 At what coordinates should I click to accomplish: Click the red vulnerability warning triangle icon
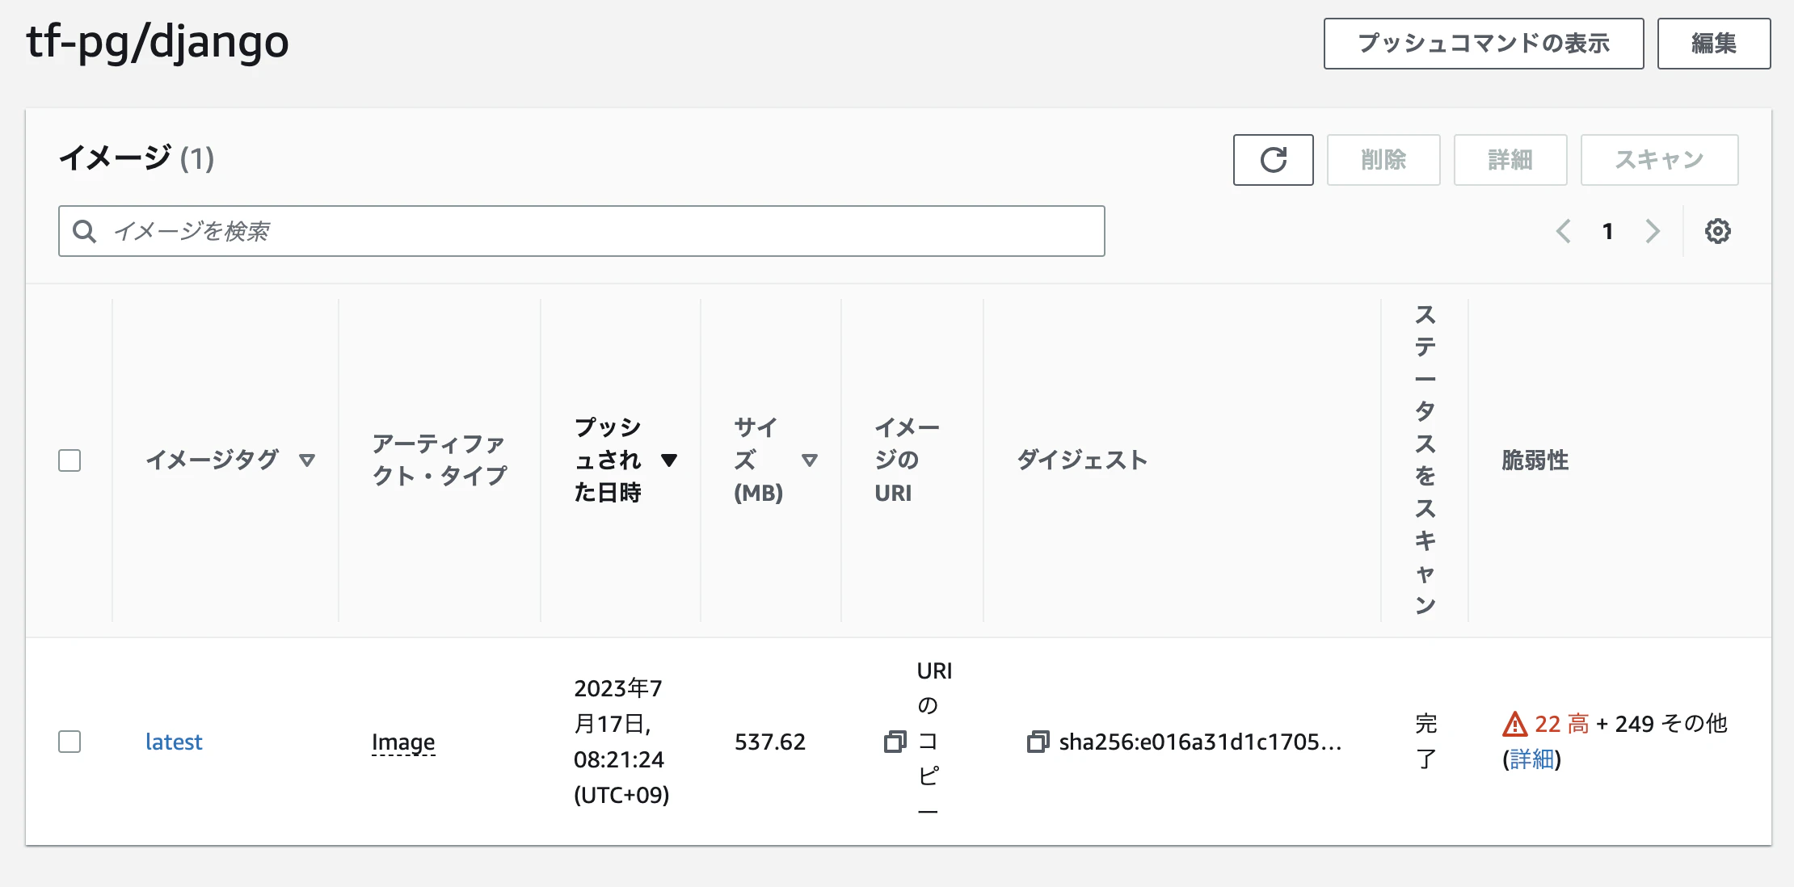click(x=1514, y=724)
